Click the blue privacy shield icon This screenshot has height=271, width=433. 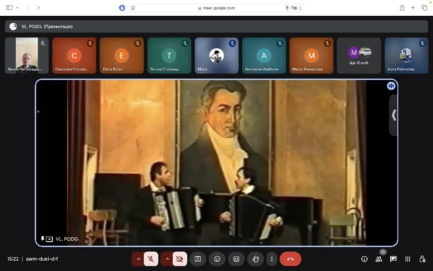[x=122, y=8]
